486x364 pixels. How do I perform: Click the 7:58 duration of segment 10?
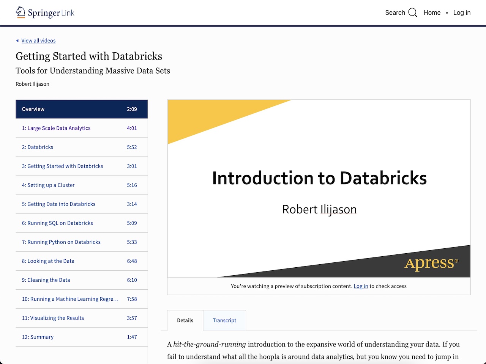(x=132, y=299)
